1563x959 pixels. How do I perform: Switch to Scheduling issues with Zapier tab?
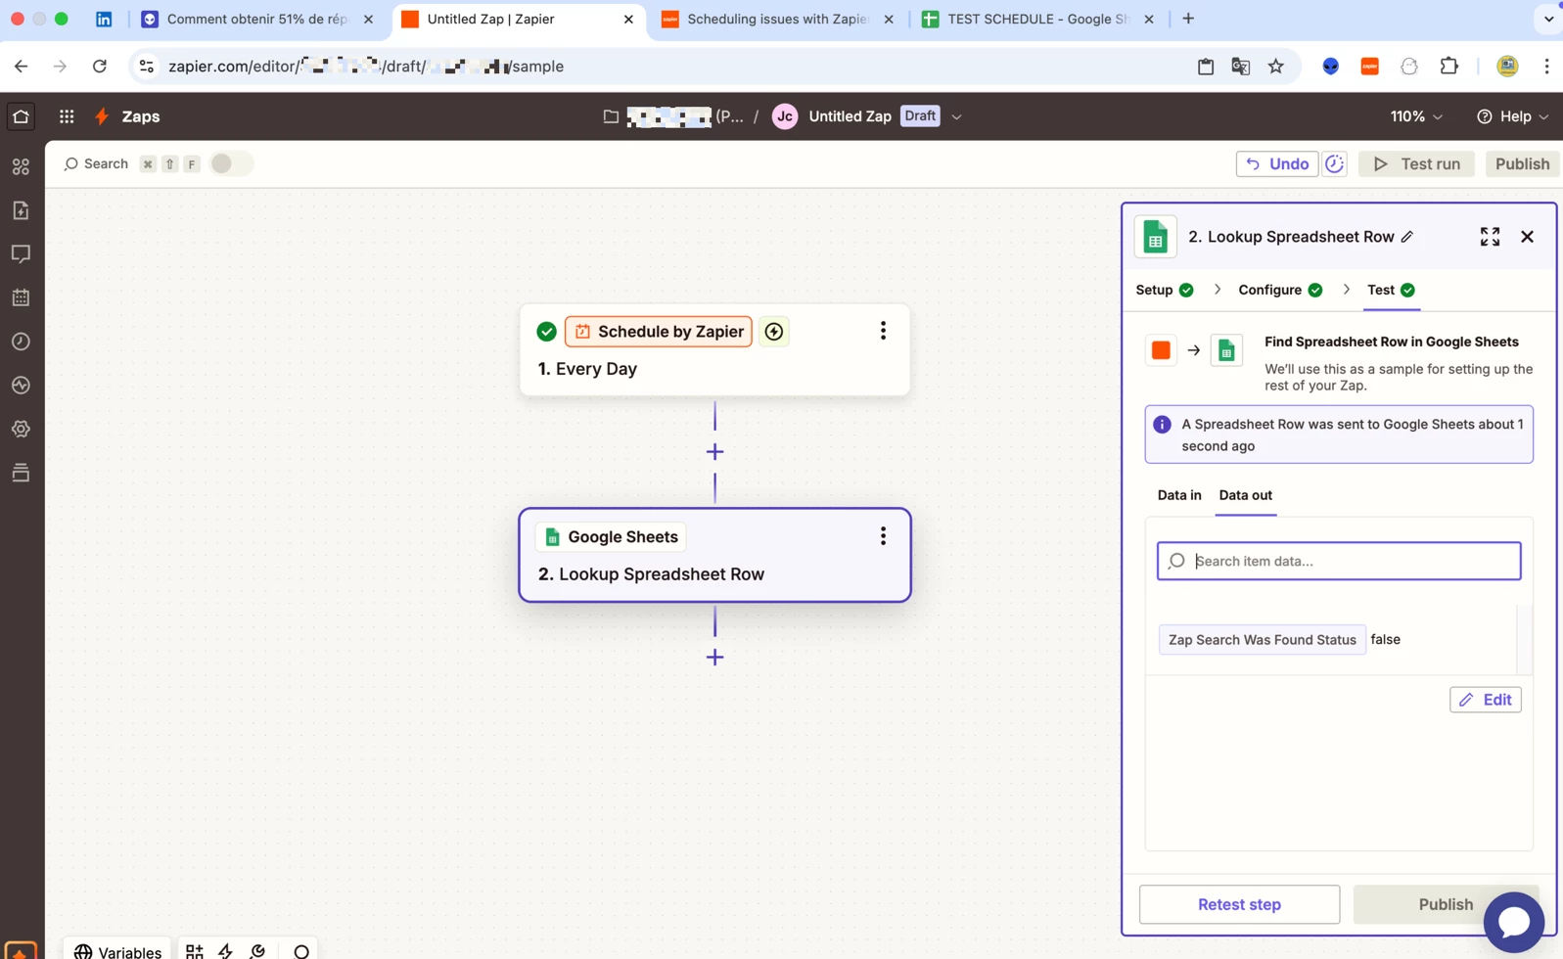[778, 19]
